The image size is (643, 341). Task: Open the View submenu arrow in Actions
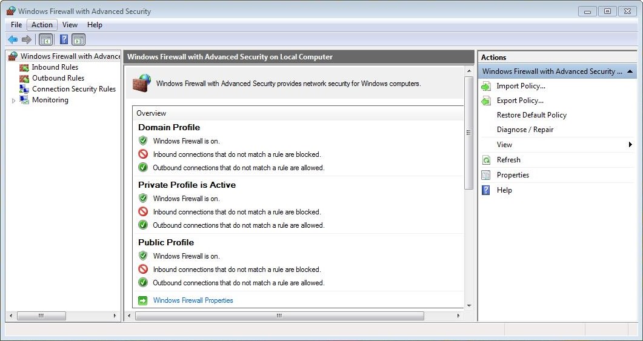tap(630, 145)
